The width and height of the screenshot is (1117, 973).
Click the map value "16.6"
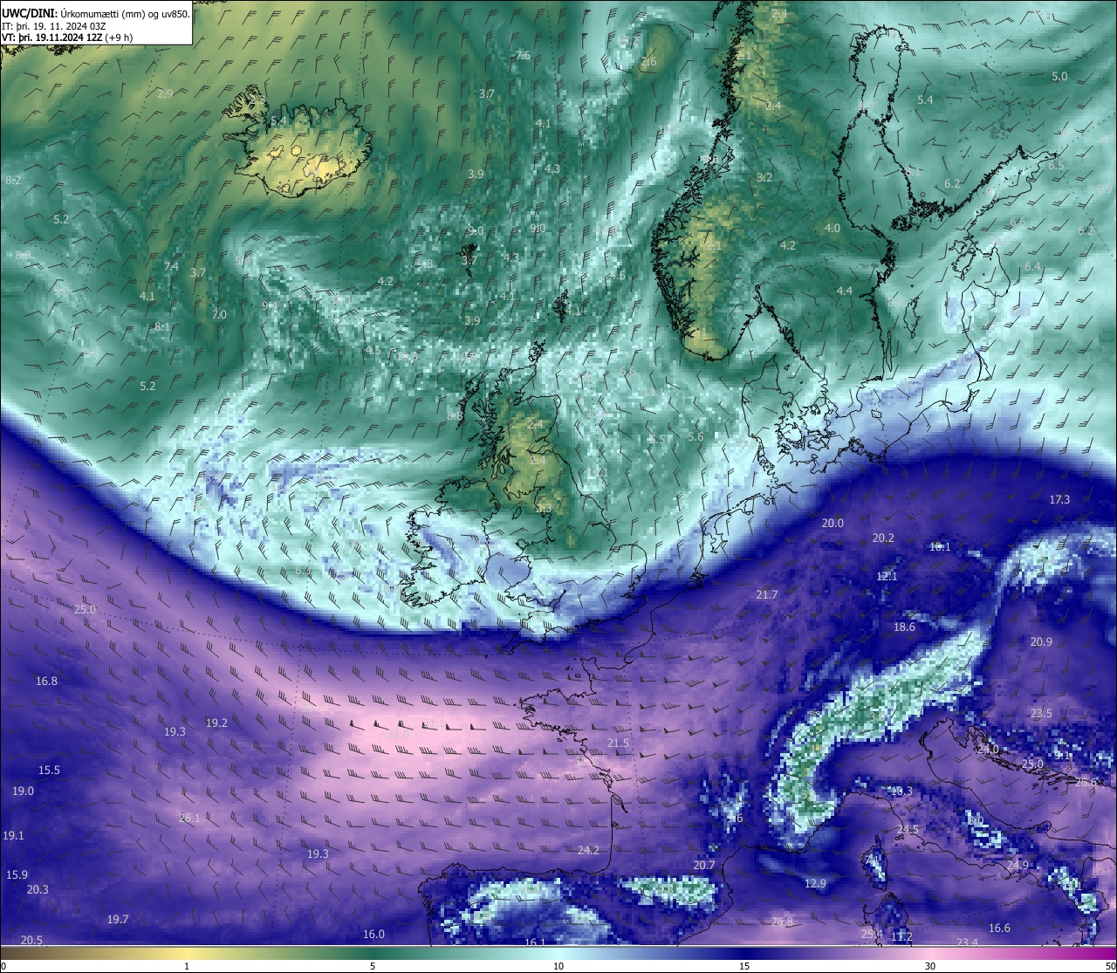click(999, 928)
